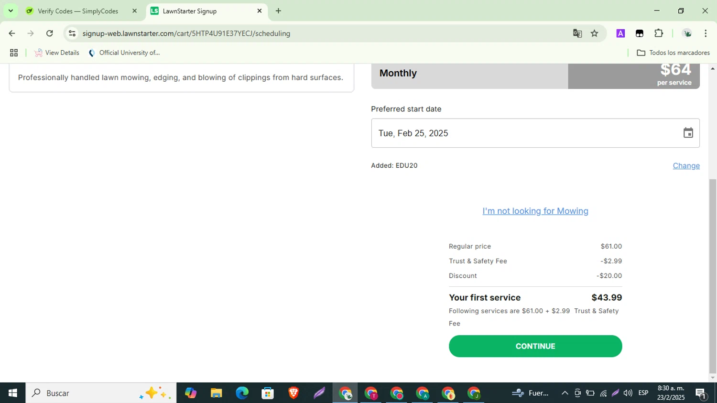Click the address bar URL

coord(186,33)
